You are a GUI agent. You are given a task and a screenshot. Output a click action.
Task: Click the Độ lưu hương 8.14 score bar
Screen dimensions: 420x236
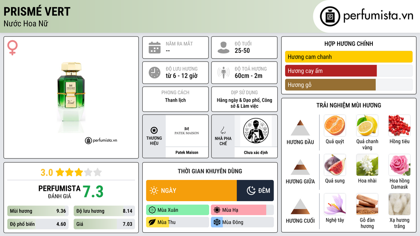104,211
